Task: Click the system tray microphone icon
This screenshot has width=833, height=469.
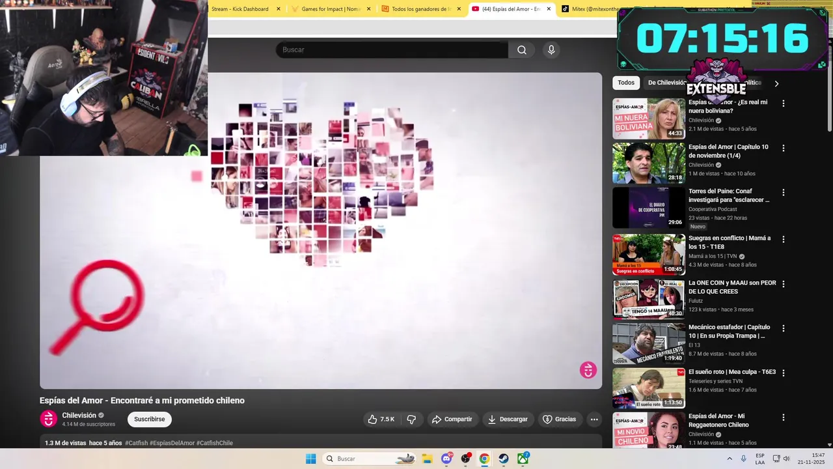Action: click(x=744, y=459)
